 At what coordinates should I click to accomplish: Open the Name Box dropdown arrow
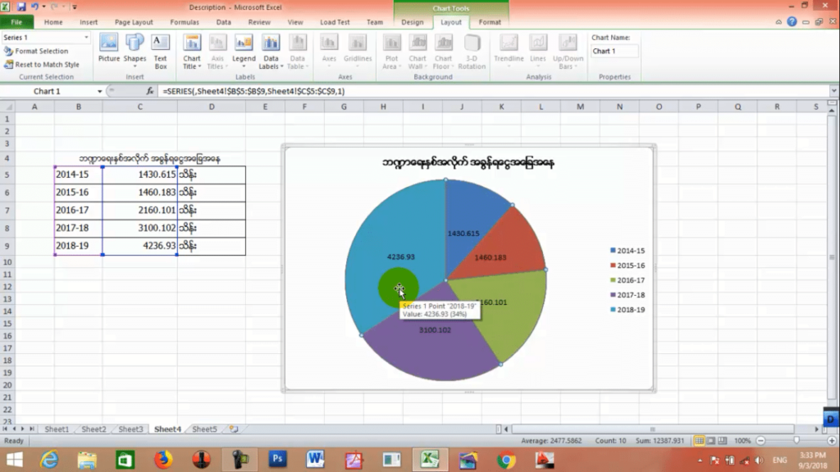pyautogui.click(x=99, y=92)
